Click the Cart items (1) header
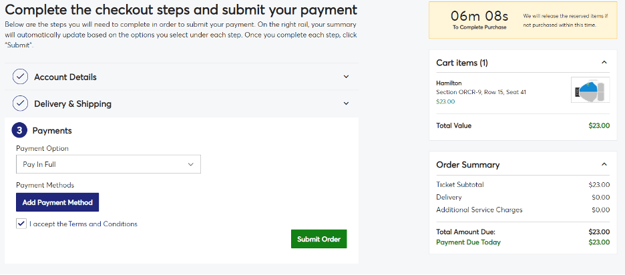 click(462, 63)
